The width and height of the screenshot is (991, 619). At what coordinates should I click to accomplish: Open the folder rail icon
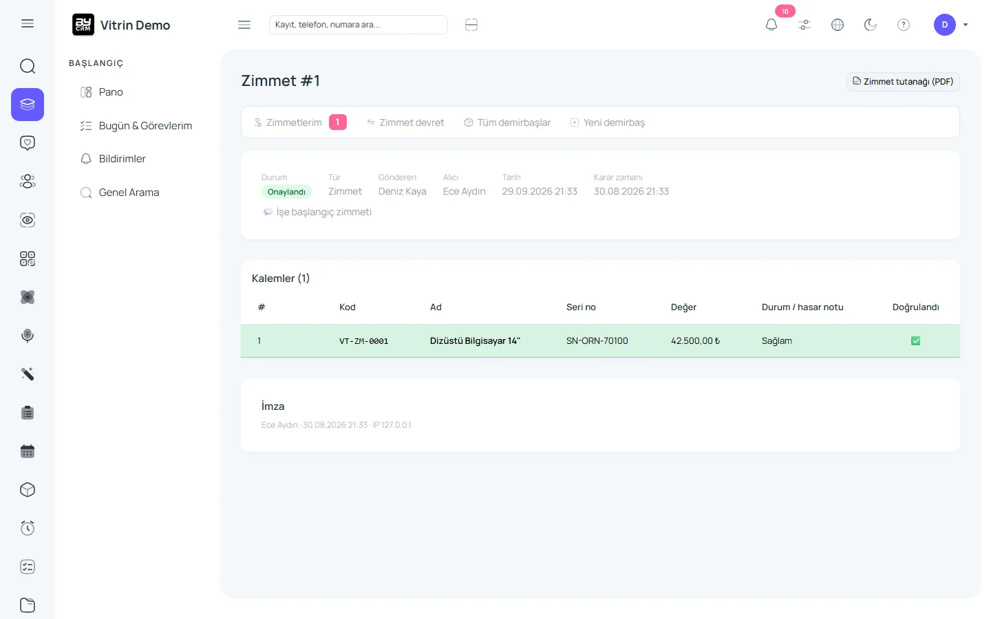28,605
